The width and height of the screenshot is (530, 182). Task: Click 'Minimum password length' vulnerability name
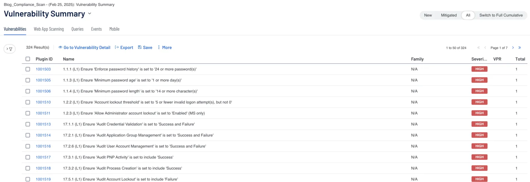click(130, 91)
